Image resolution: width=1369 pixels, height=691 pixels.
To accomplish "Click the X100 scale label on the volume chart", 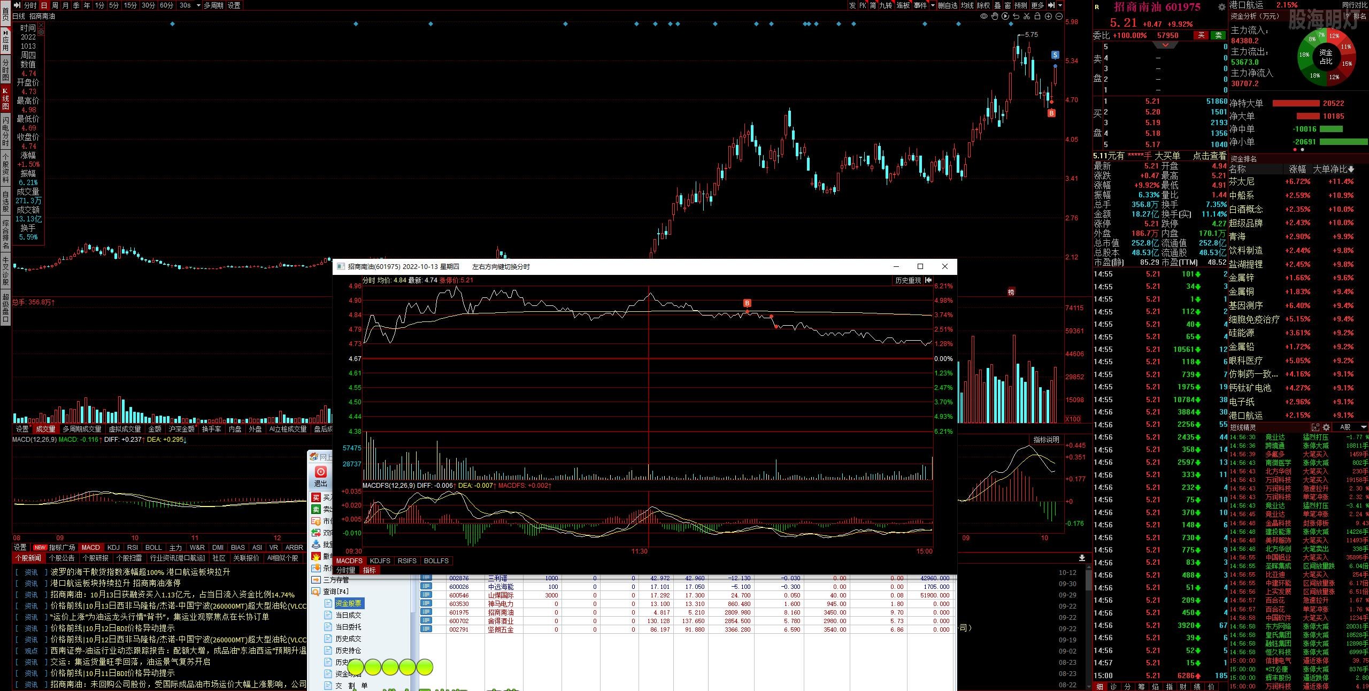I will point(1073,419).
